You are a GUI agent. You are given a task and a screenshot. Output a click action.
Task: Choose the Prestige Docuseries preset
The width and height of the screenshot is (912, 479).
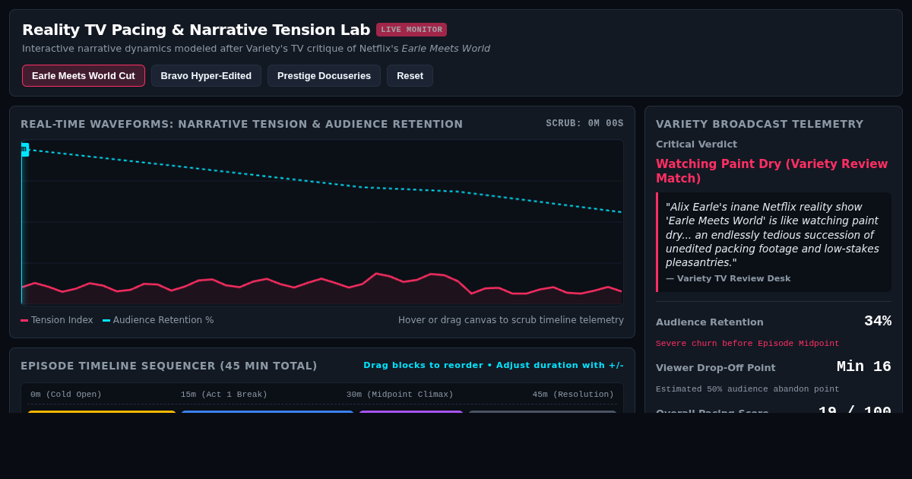click(324, 75)
